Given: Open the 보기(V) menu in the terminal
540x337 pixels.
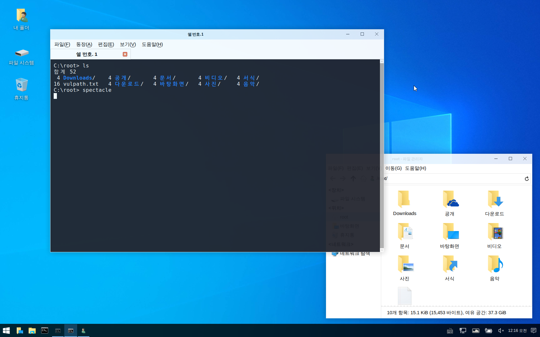Looking at the screenshot, I should pyautogui.click(x=128, y=45).
